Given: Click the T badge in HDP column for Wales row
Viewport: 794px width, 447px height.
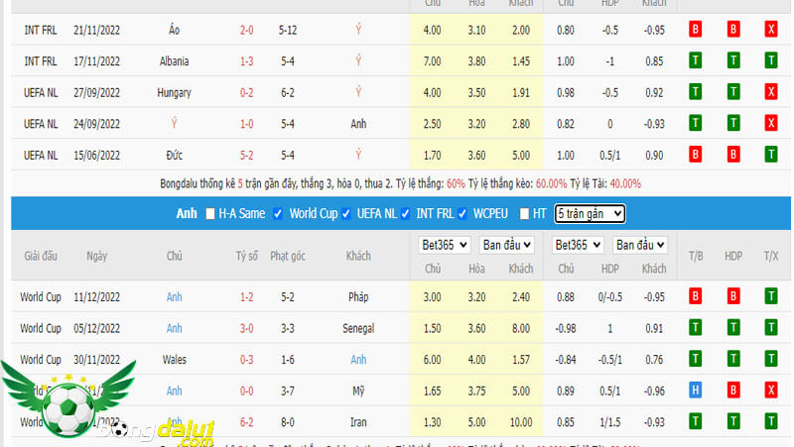Looking at the screenshot, I should pos(732,359).
